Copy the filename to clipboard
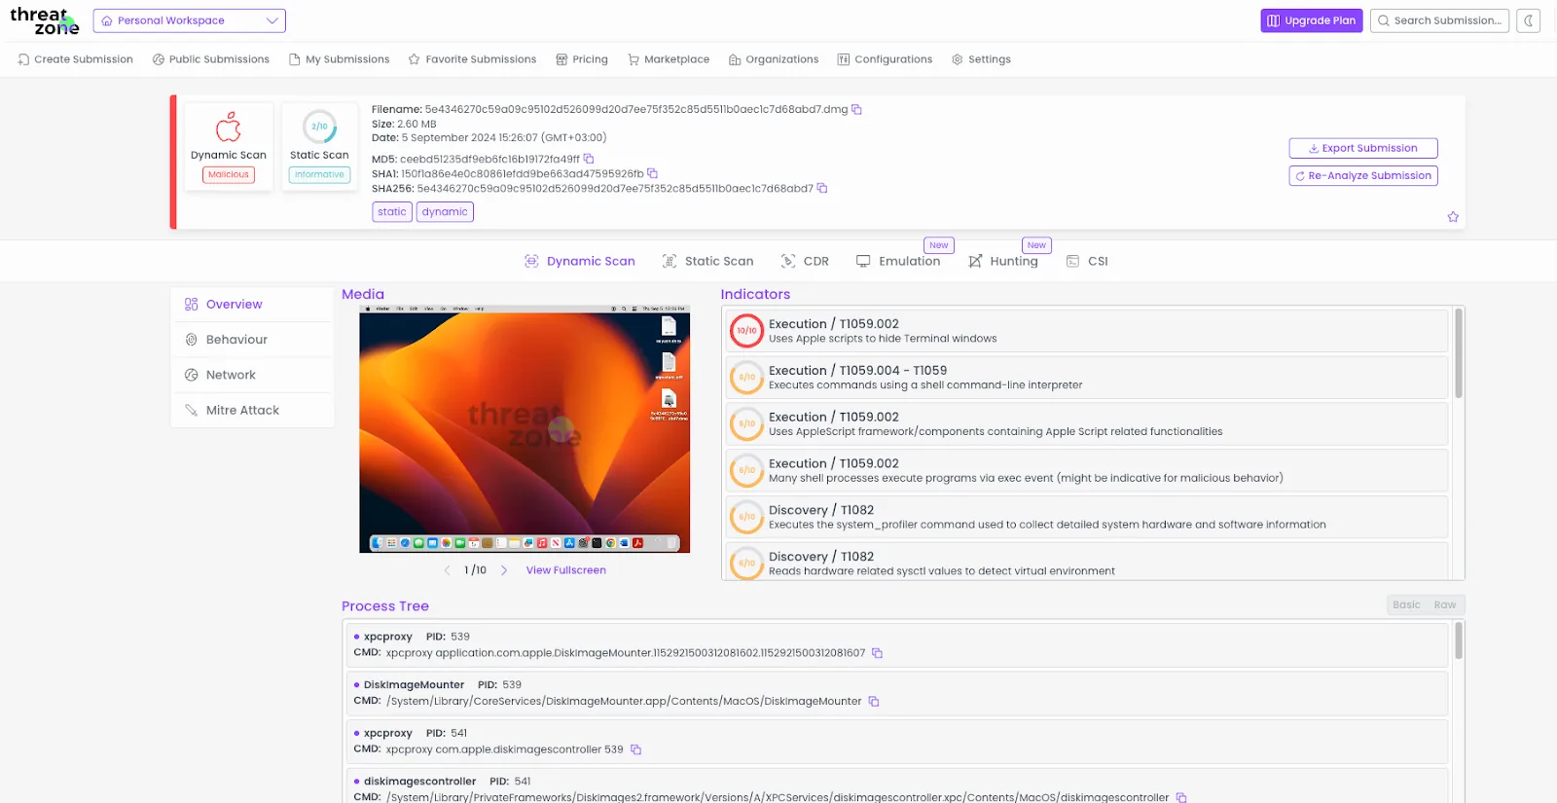This screenshot has width=1557, height=803. click(x=856, y=109)
